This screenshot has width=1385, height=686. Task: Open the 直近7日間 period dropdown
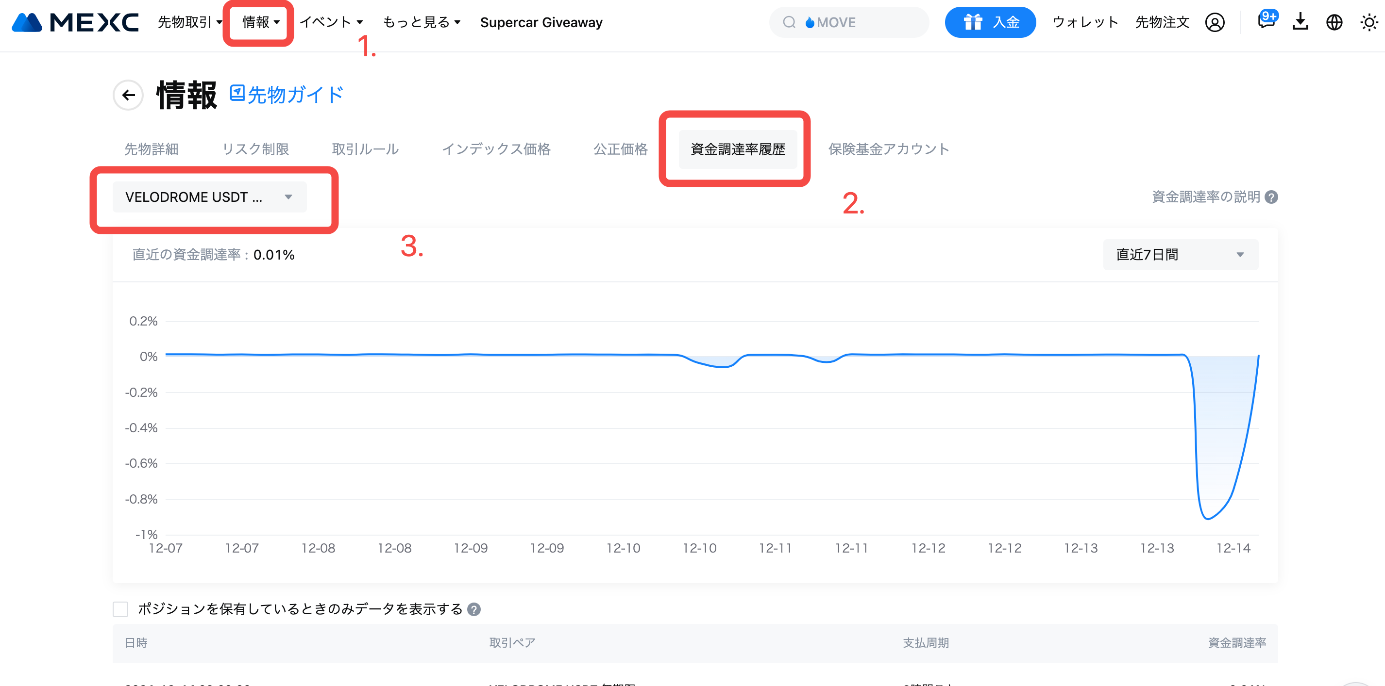[x=1180, y=255]
